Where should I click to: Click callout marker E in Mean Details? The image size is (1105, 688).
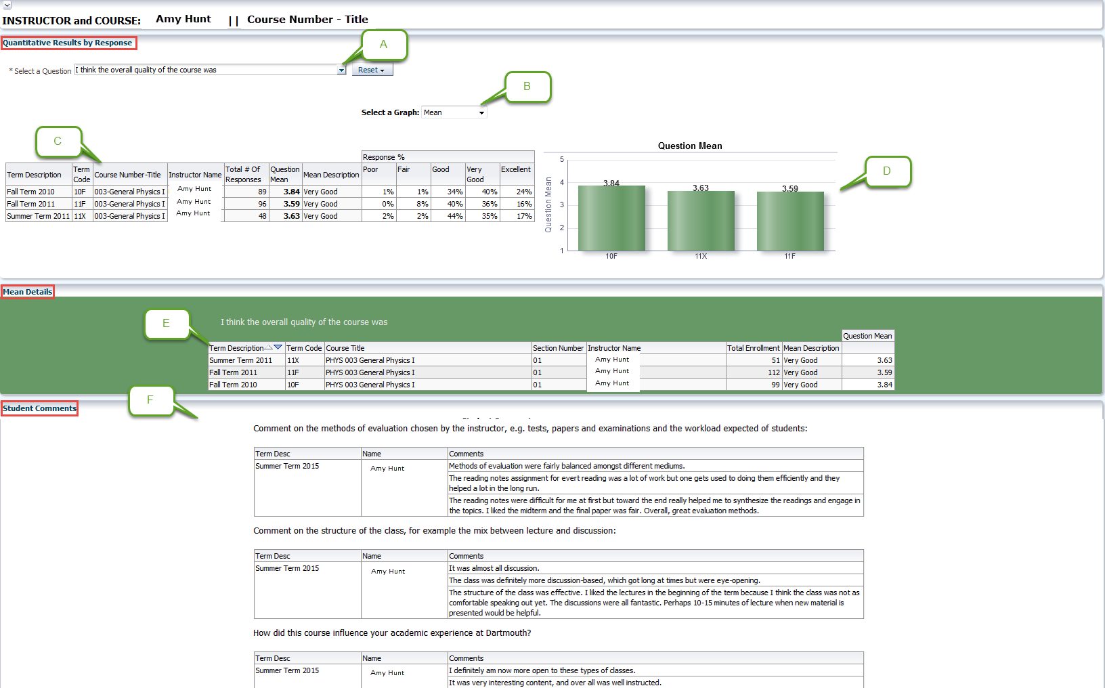tap(167, 324)
